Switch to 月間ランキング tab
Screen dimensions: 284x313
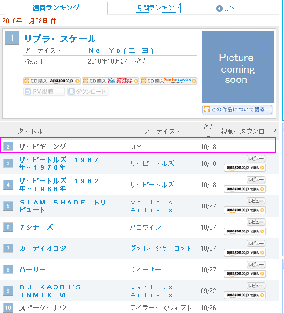(x=158, y=8)
